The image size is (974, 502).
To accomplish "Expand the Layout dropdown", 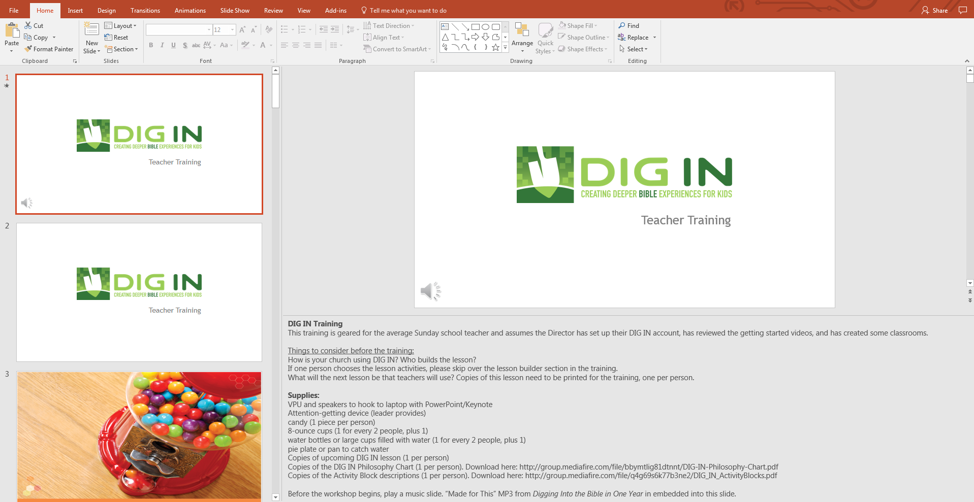I will coord(121,25).
